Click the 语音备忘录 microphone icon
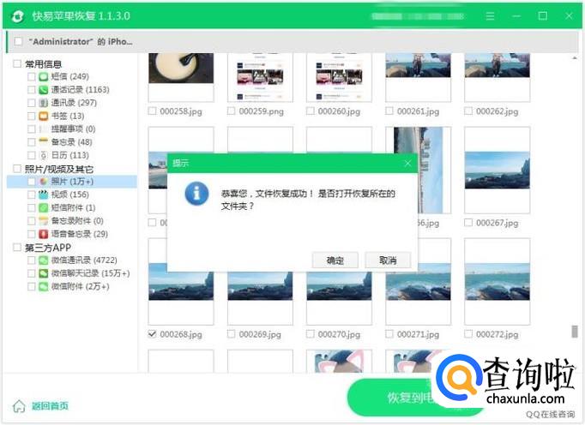Screen dimensions: 585x425 (44, 234)
